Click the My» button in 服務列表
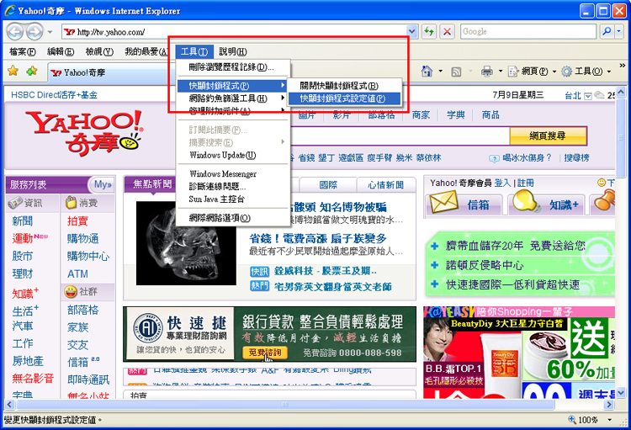The width and height of the screenshot is (631, 430). pos(102,185)
